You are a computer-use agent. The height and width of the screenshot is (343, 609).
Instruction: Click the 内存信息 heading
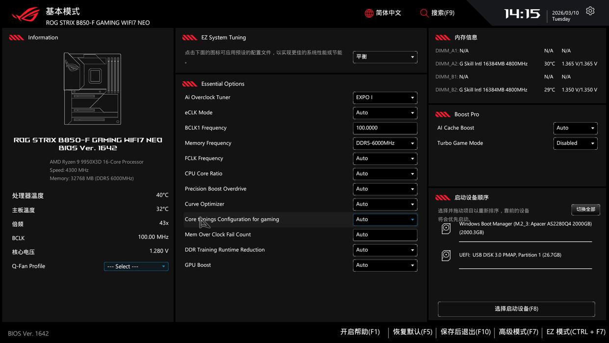pos(466,37)
